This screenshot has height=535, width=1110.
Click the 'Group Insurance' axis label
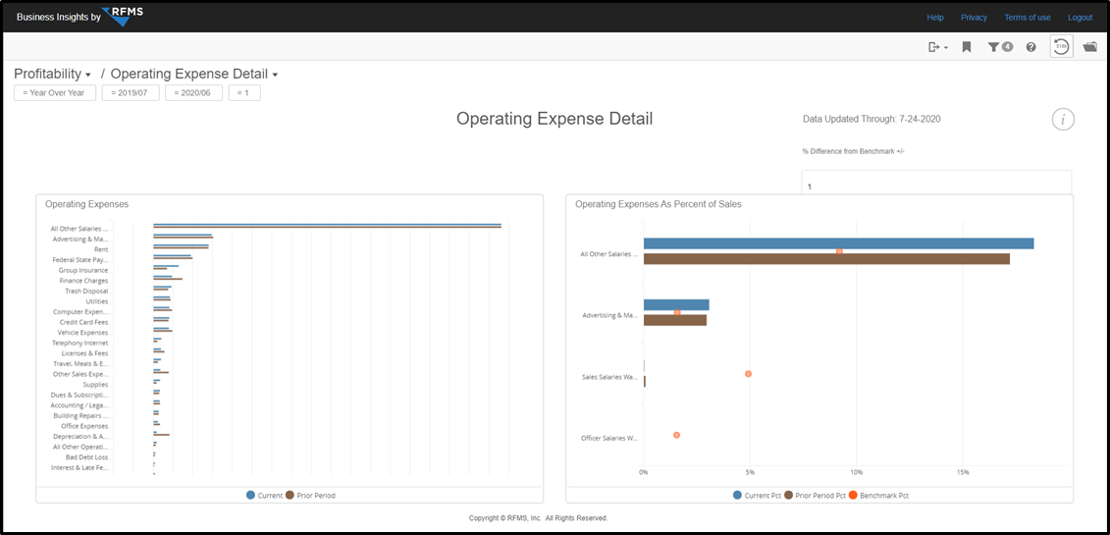pyautogui.click(x=83, y=270)
